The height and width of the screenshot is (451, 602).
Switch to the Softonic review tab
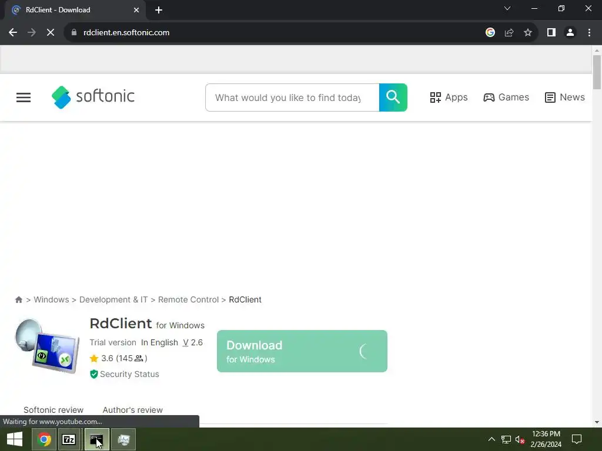[53, 410]
